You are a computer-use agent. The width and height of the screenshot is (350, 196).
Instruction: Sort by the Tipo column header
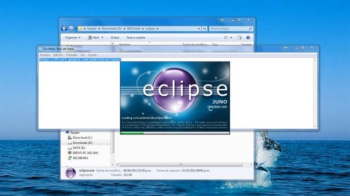[215, 45]
